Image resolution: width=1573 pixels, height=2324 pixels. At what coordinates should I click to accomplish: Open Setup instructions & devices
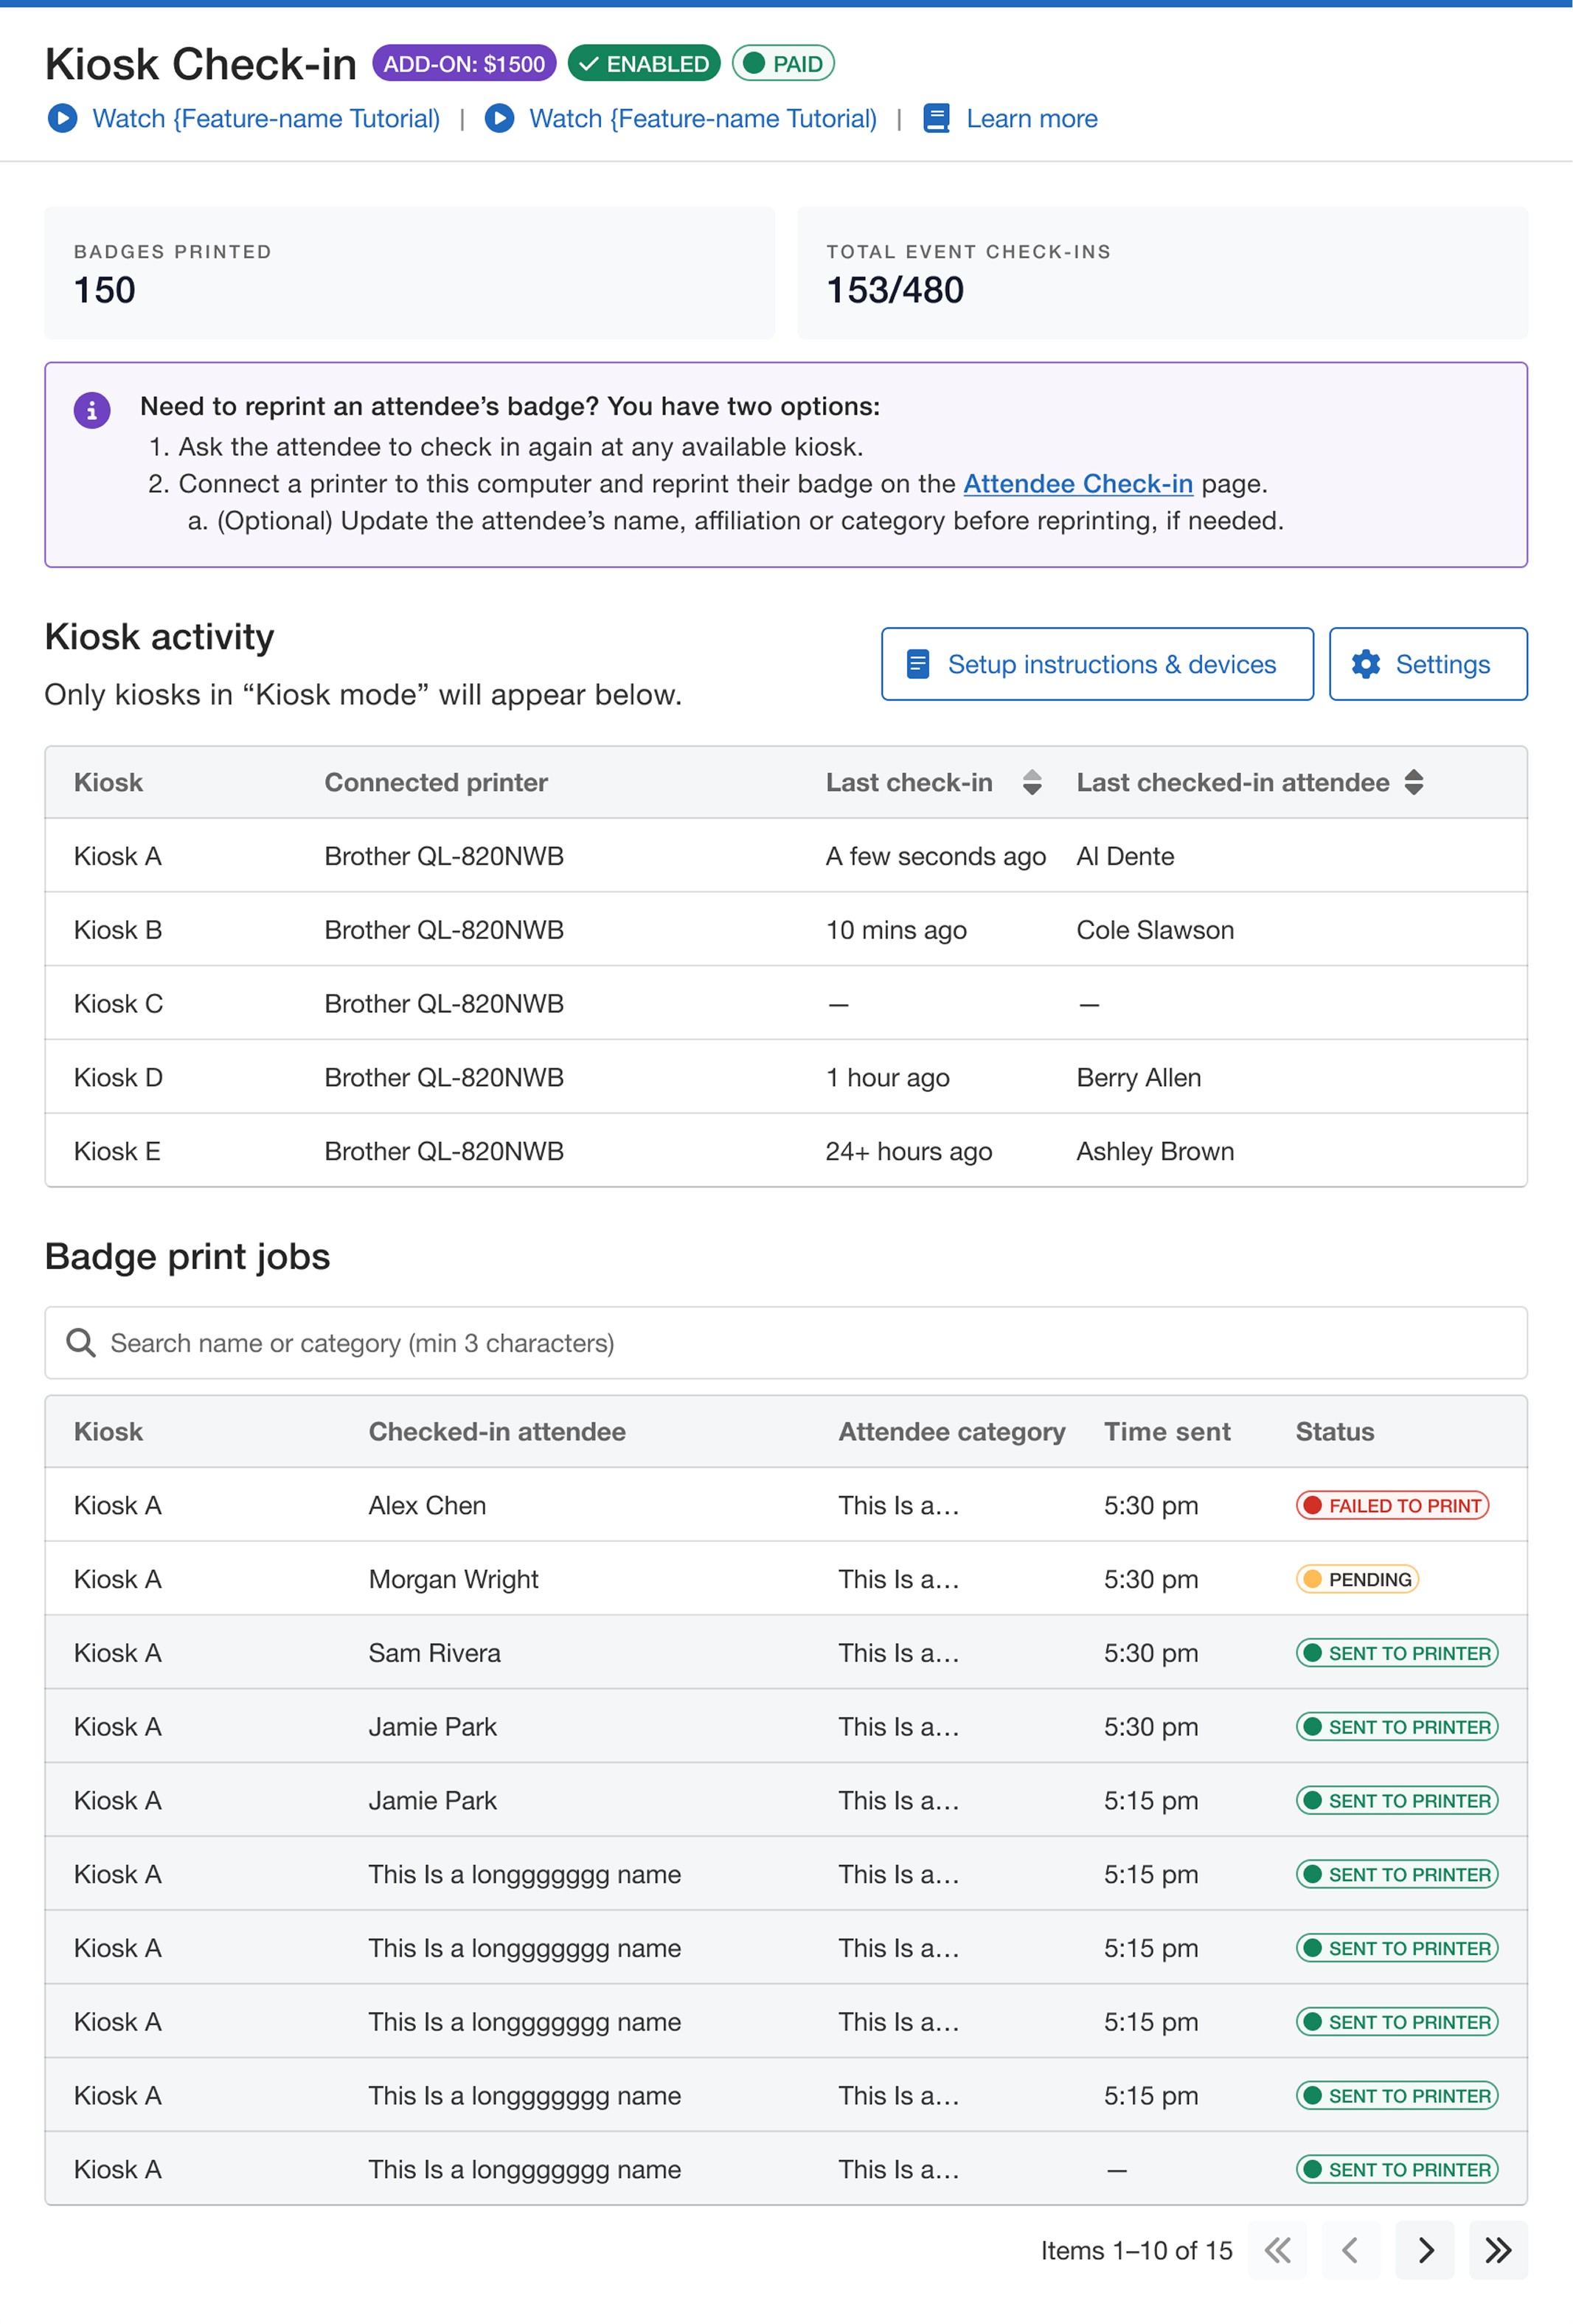click(1097, 664)
